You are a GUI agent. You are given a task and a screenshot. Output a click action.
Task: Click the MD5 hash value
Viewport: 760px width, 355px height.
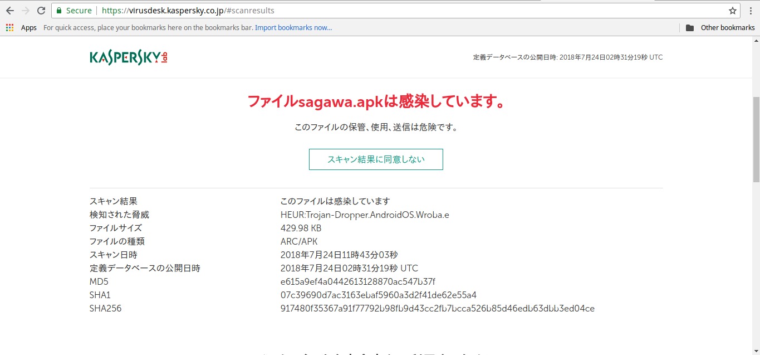tap(357, 281)
